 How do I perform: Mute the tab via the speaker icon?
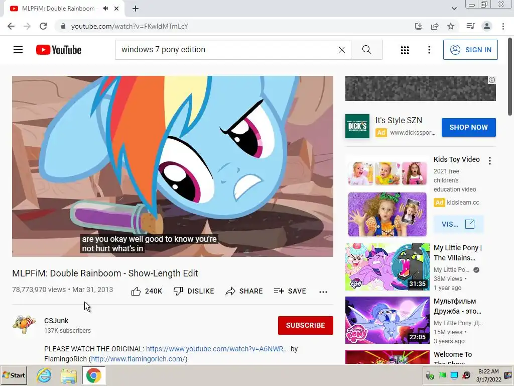click(x=105, y=9)
